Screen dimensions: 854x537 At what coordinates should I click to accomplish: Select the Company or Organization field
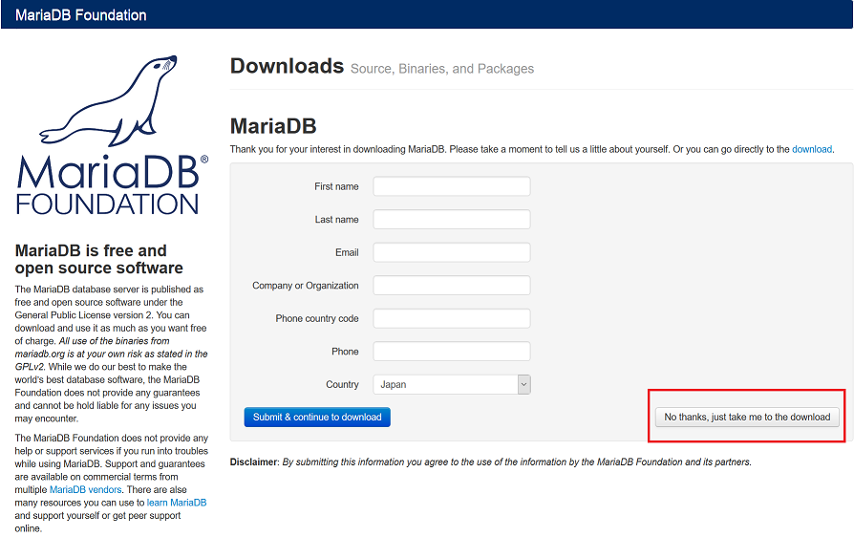[452, 286]
